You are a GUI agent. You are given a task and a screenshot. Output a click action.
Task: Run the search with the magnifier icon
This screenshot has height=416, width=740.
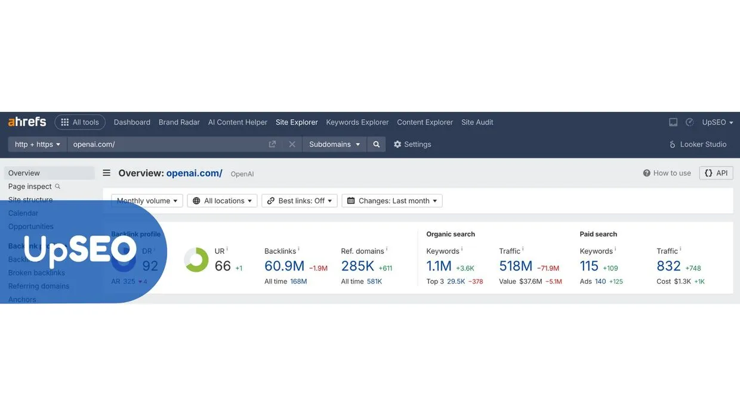click(376, 144)
